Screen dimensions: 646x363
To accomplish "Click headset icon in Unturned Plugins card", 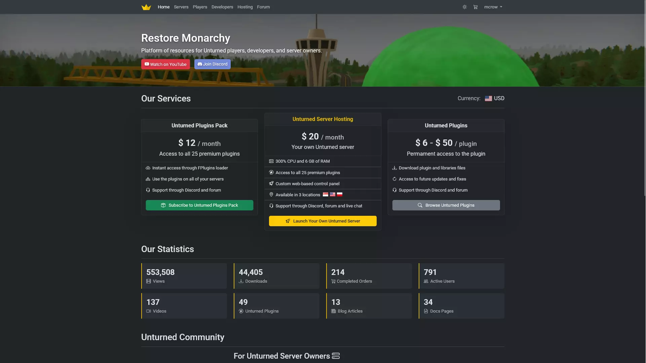I will pyautogui.click(x=394, y=190).
